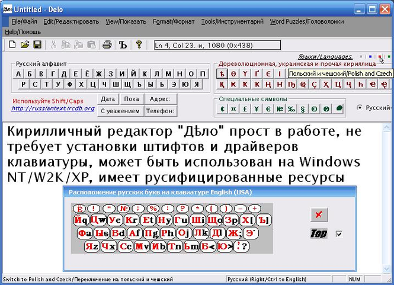Viewport: 394px width, 285px height.
Task: Insert the per mille ‰ symbol
Action: click(x=292, y=109)
